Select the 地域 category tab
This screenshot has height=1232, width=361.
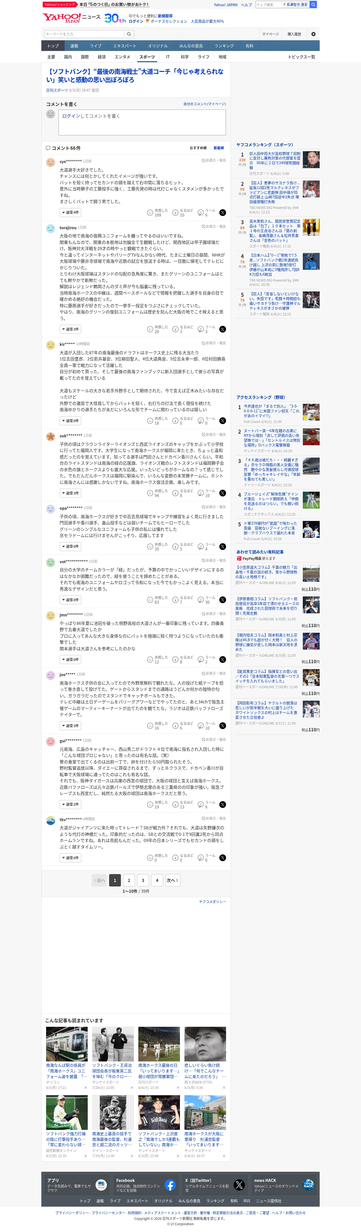222,57
